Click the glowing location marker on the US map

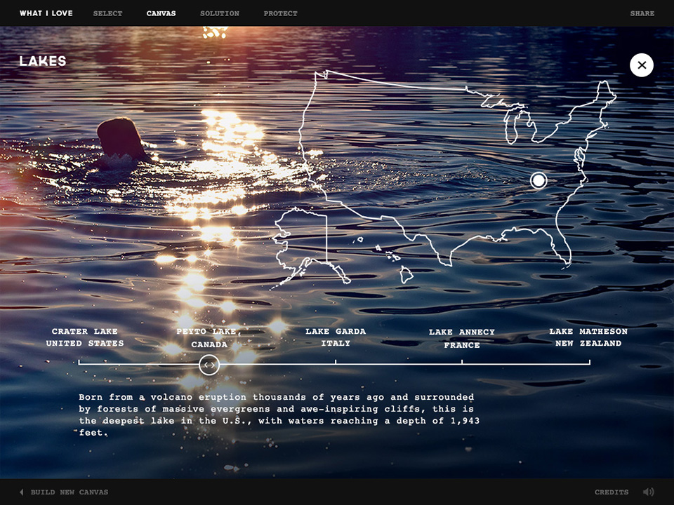pyautogui.click(x=538, y=181)
